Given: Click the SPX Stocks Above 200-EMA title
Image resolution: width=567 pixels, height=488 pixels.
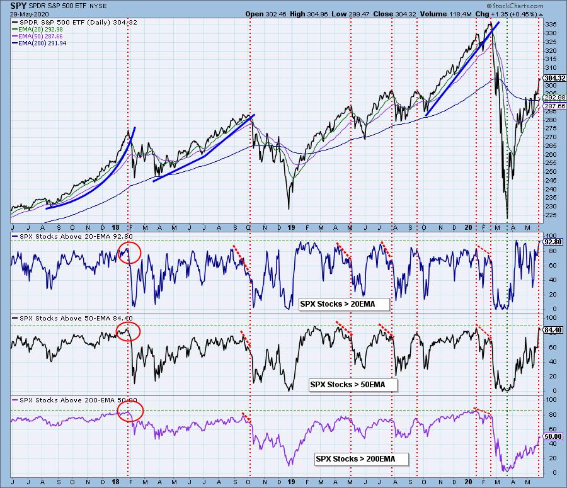Looking at the screenshot, I should pos(78,400).
